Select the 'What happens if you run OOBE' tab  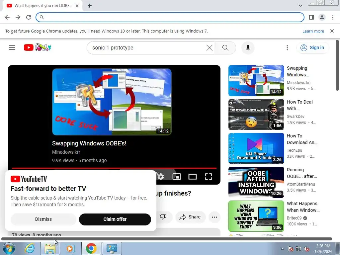42,6
